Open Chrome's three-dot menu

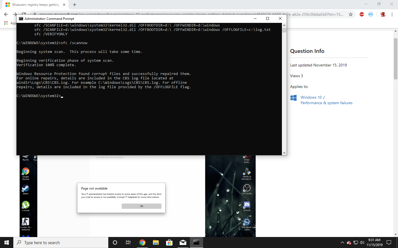[x=392, y=14]
